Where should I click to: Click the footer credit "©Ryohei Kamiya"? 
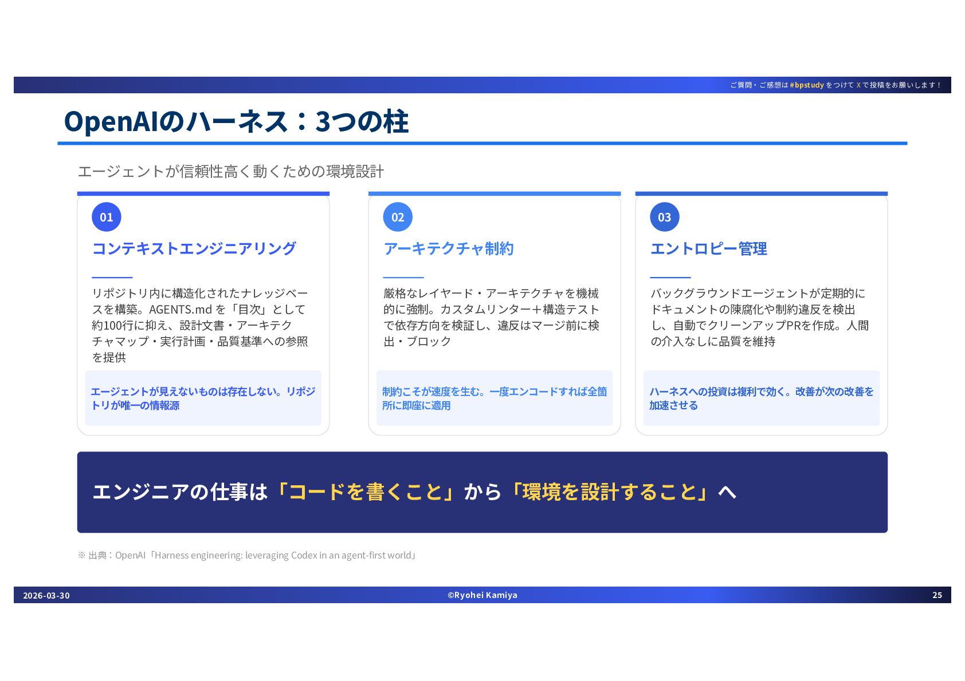(482, 595)
